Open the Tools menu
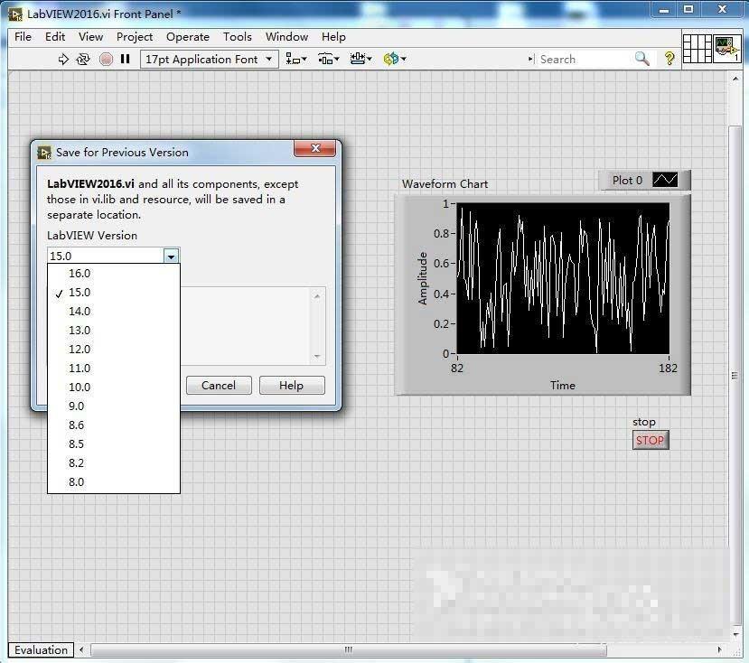This screenshot has height=663, width=749. click(x=238, y=37)
